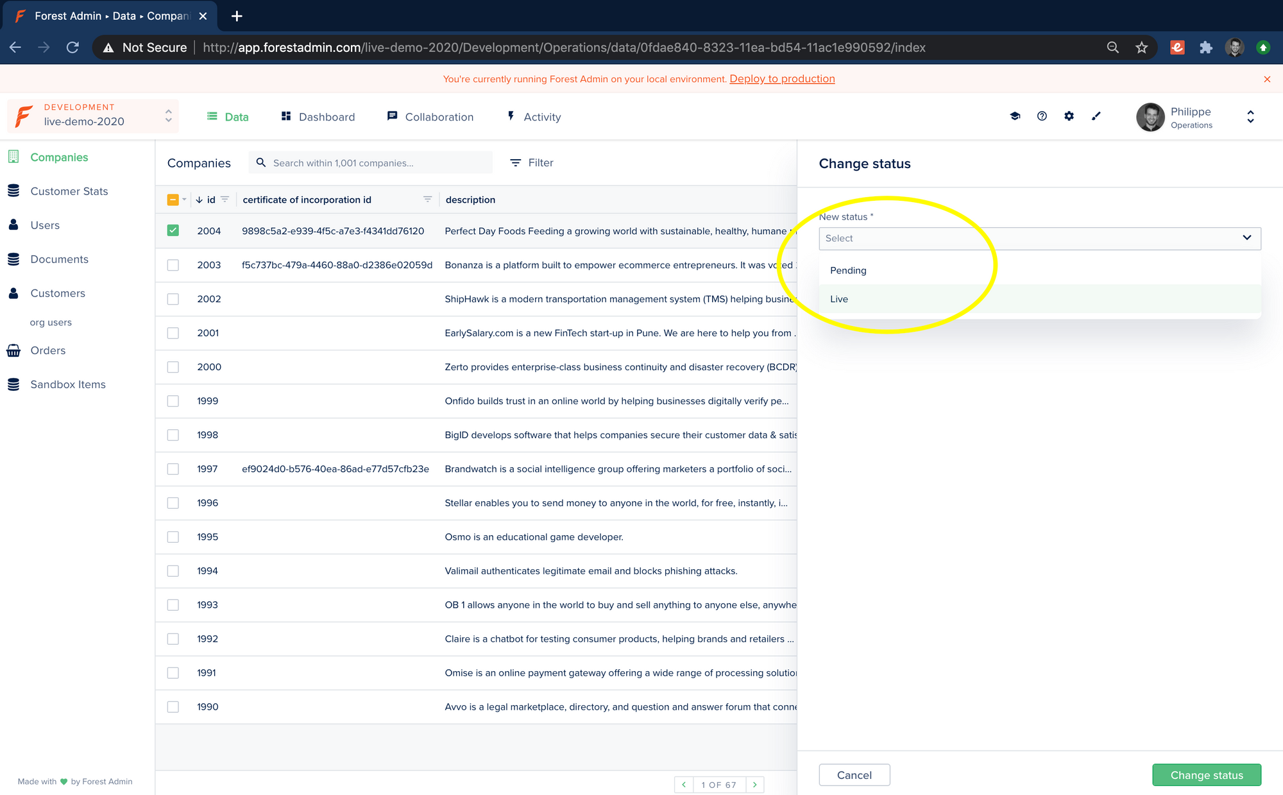Click the Customers person icon
The image size is (1283, 795).
click(x=13, y=293)
